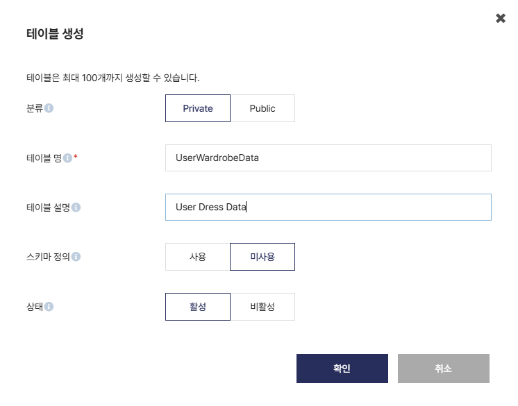Click the 테이블 생성 dialog title

55,33
